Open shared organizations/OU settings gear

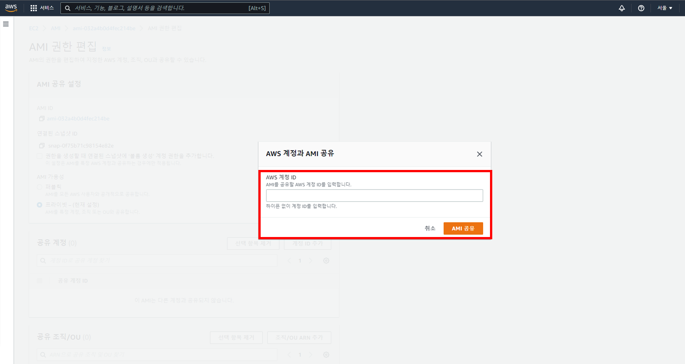326,355
